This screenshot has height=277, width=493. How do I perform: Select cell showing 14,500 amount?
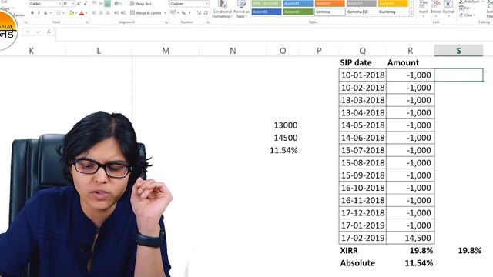411,238
